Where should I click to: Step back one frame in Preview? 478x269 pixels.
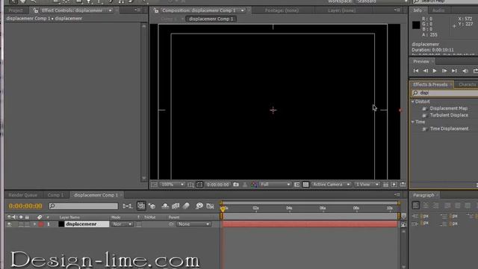coord(426,71)
